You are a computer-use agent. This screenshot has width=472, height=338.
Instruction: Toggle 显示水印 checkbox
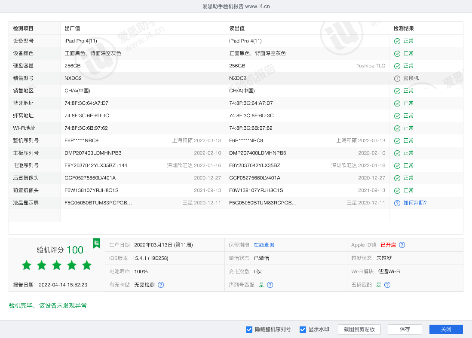(x=303, y=329)
